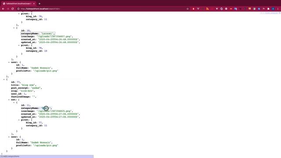
Task: Click updated_at "2020-04-20T04:27:06" value
Action: click(x=58, y=117)
